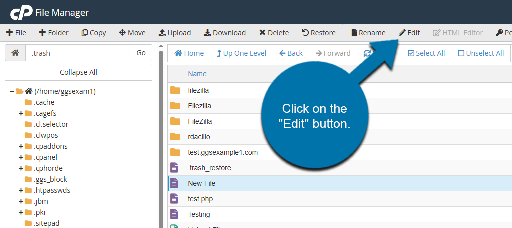The image size is (512, 228).
Task: Expand the .cagefs folder tree node
Action: 21,113
